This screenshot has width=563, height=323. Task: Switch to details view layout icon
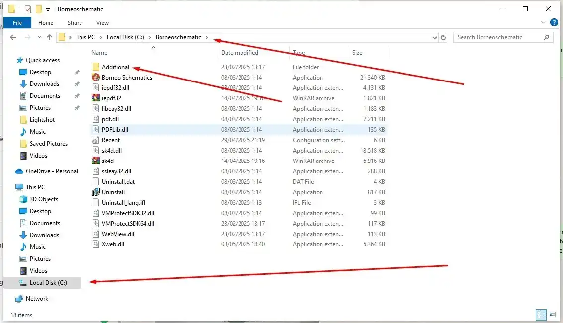pos(541,315)
